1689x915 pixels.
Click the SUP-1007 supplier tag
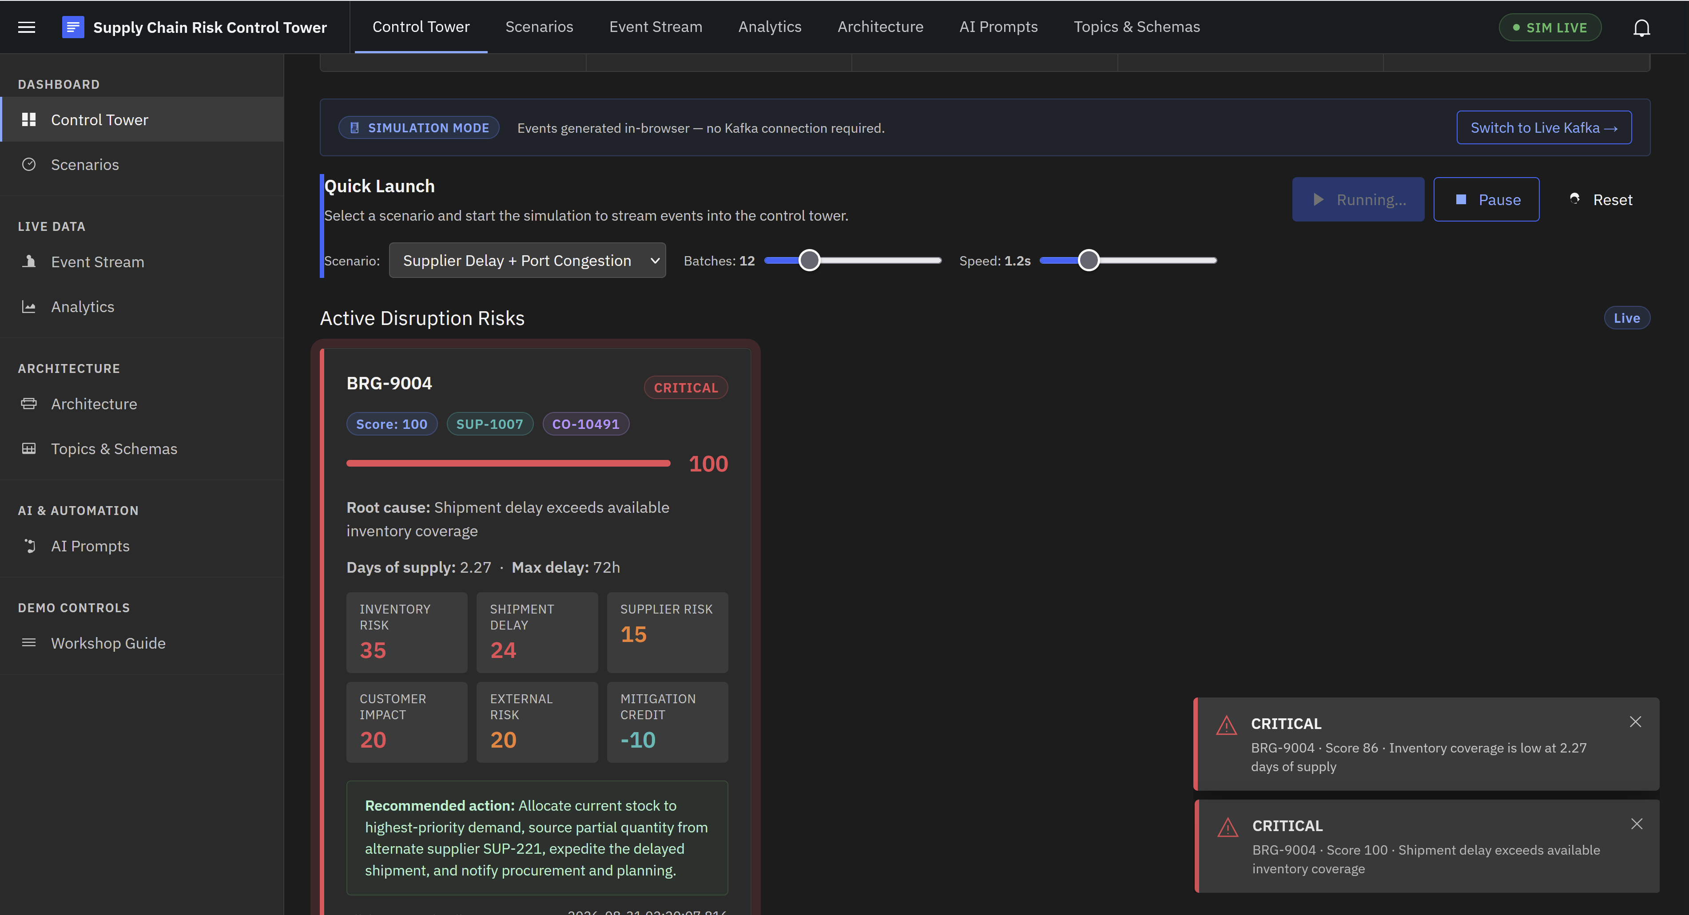490,424
